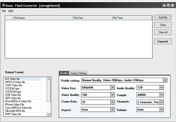Screen dimensions: 176x122
Task: Expand the Frame Rate dropdown
Action: 112,102
